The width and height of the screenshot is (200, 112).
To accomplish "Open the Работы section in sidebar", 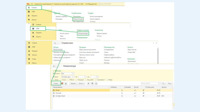I will point(34,63).
